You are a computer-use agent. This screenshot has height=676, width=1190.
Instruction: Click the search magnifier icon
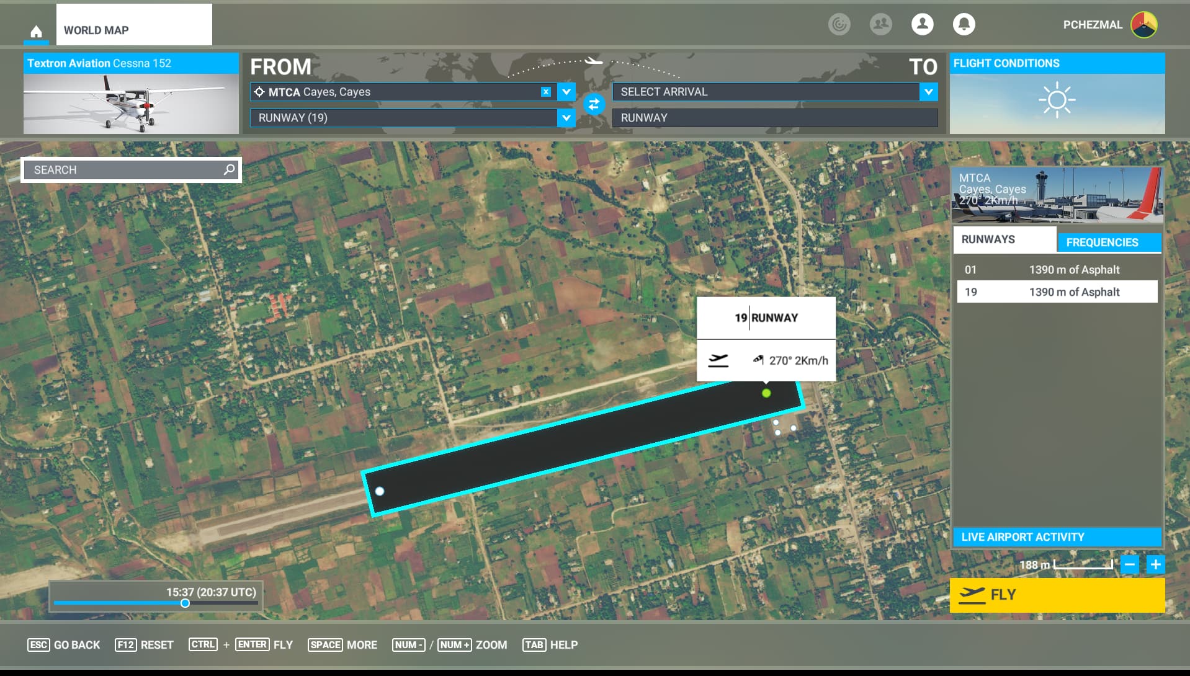229,169
